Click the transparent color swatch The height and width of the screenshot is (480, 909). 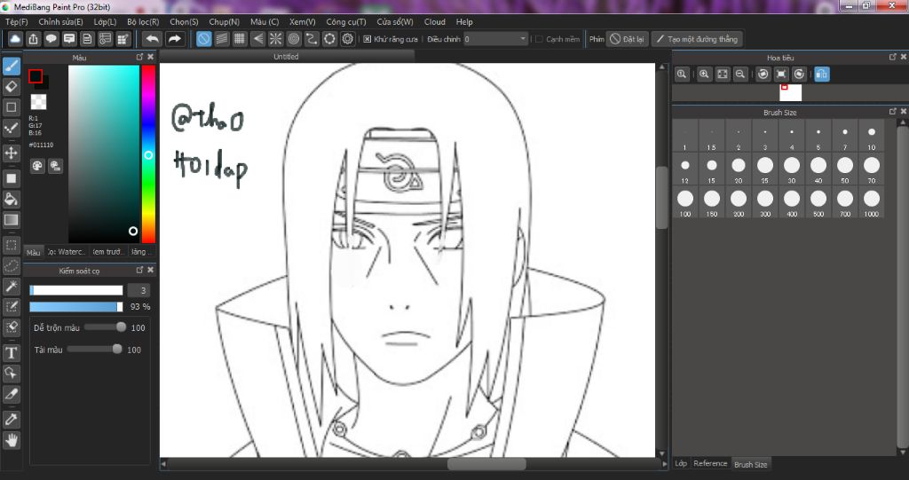38,102
